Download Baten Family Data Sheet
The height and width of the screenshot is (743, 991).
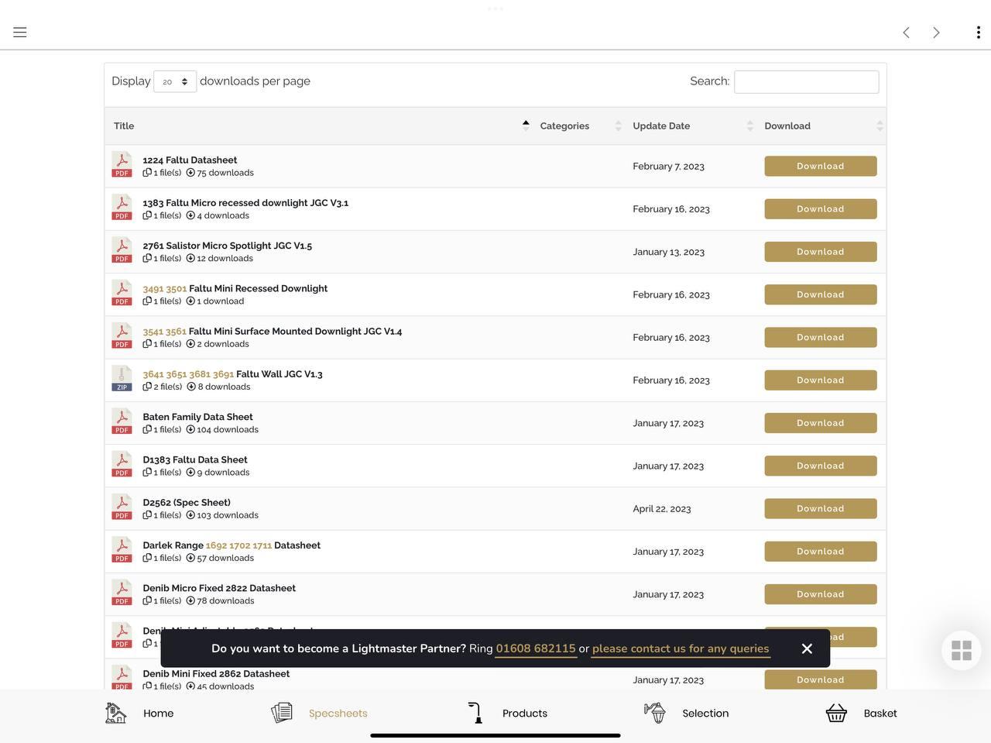(x=821, y=423)
